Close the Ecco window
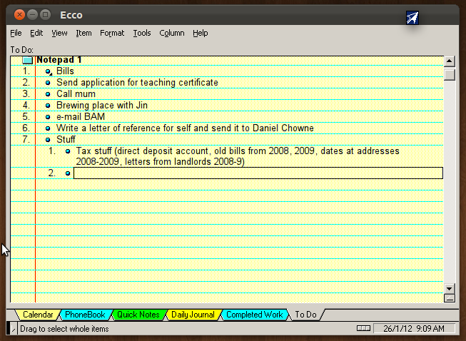466x341 pixels. (19, 14)
